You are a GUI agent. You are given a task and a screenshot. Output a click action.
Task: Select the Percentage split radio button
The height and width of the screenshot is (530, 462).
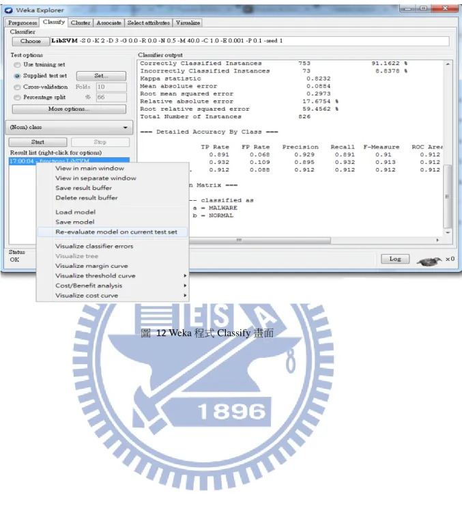(17, 98)
